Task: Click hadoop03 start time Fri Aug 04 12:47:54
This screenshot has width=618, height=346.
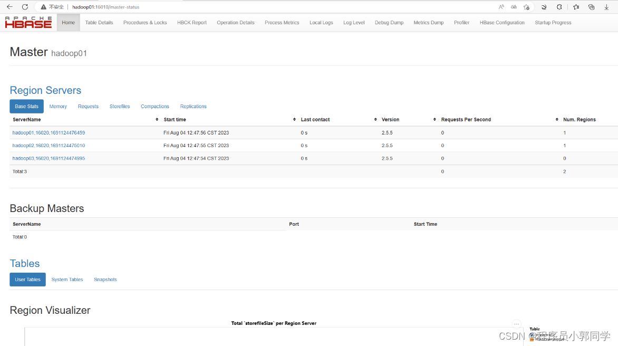Action: pos(196,158)
